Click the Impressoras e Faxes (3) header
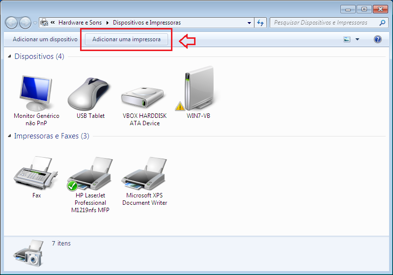The image size is (393, 275). [52, 136]
